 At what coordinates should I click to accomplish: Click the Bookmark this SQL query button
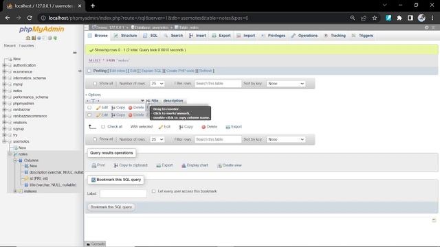[x=111, y=207]
